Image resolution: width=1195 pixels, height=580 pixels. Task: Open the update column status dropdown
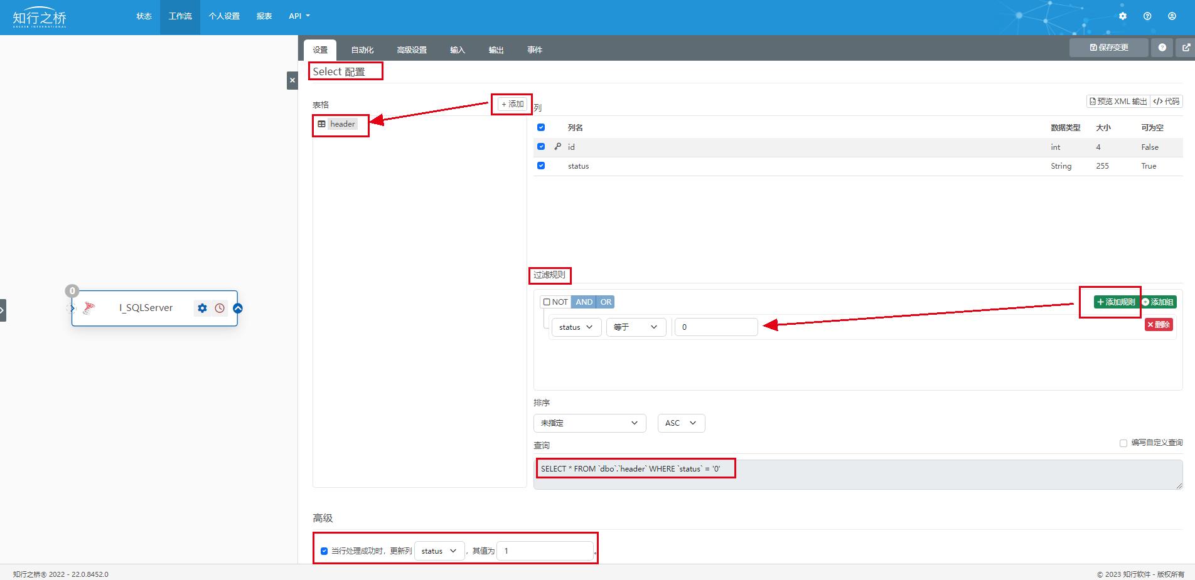click(439, 551)
